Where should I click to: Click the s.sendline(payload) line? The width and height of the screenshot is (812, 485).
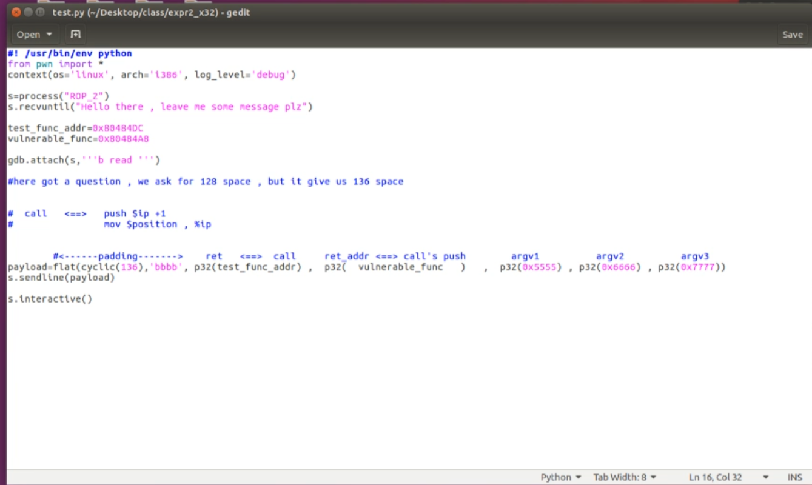coord(61,278)
